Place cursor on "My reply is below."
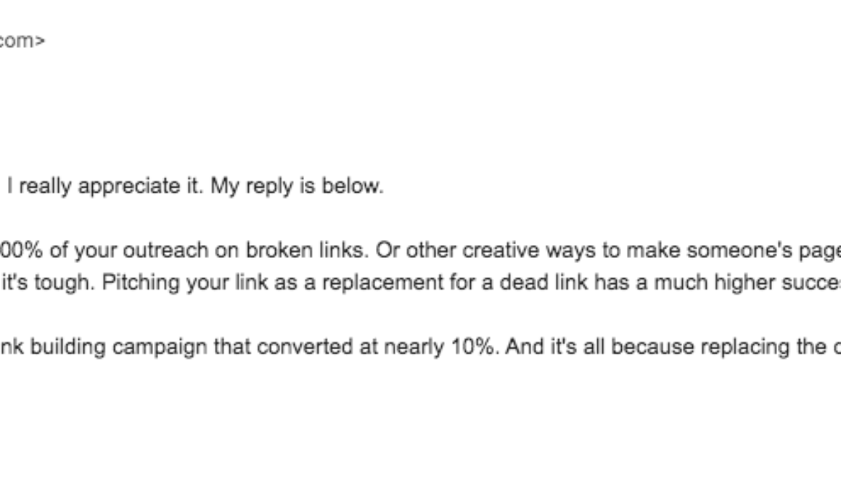841x503 pixels. tap(297, 187)
